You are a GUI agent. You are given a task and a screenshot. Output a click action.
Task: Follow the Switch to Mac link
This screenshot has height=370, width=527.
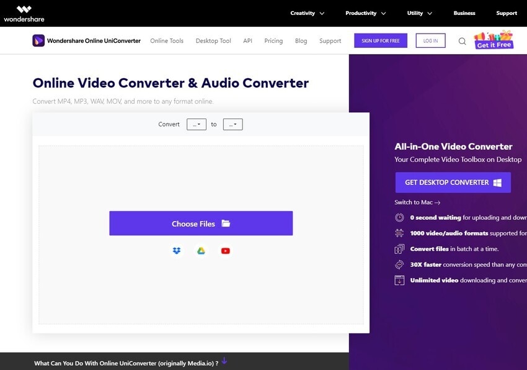417,202
